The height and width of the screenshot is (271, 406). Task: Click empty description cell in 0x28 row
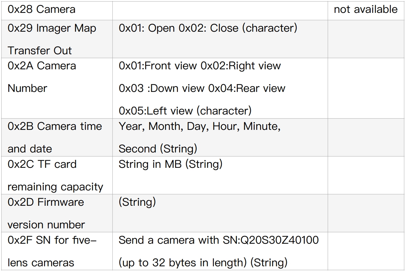click(220, 9)
